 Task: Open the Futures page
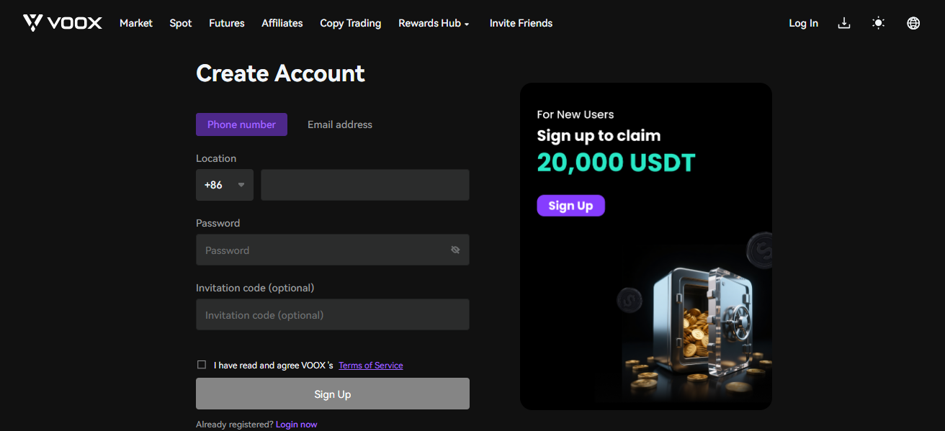tap(227, 23)
